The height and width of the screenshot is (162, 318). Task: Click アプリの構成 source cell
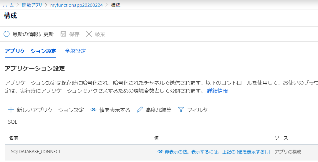point(288,152)
